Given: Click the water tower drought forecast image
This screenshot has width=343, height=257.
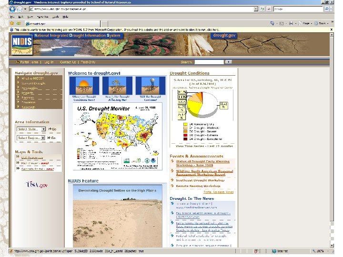Looking at the screenshot, I should click(151, 86).
